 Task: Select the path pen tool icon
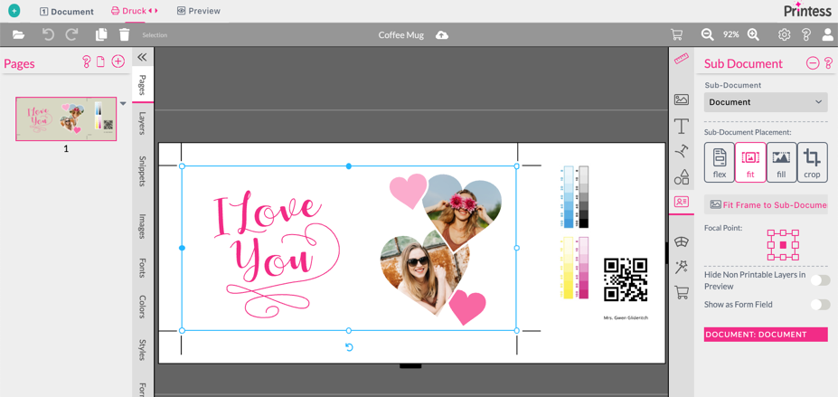tap(682, 152)
